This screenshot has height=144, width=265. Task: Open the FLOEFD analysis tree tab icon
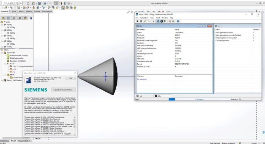pos(31,18)
